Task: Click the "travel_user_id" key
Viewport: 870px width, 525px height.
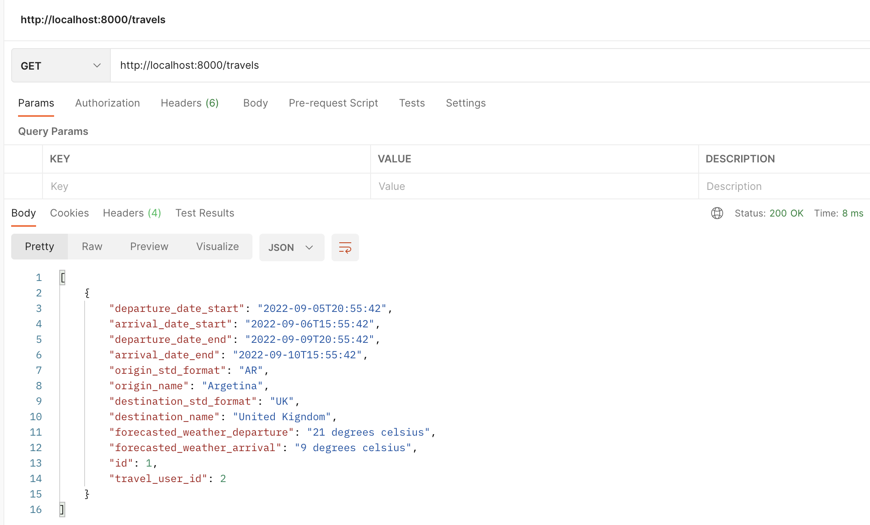Action: [158, 479]
